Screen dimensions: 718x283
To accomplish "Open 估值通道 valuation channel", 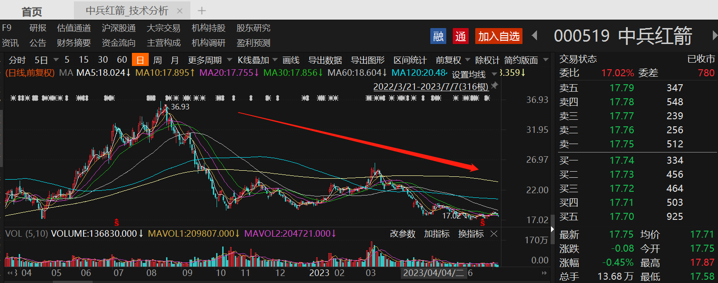I will (74, 28).
